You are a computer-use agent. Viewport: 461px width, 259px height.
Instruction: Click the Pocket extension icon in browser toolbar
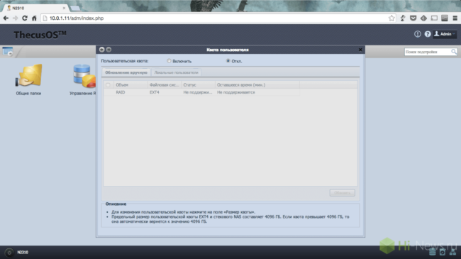point(413,18)
